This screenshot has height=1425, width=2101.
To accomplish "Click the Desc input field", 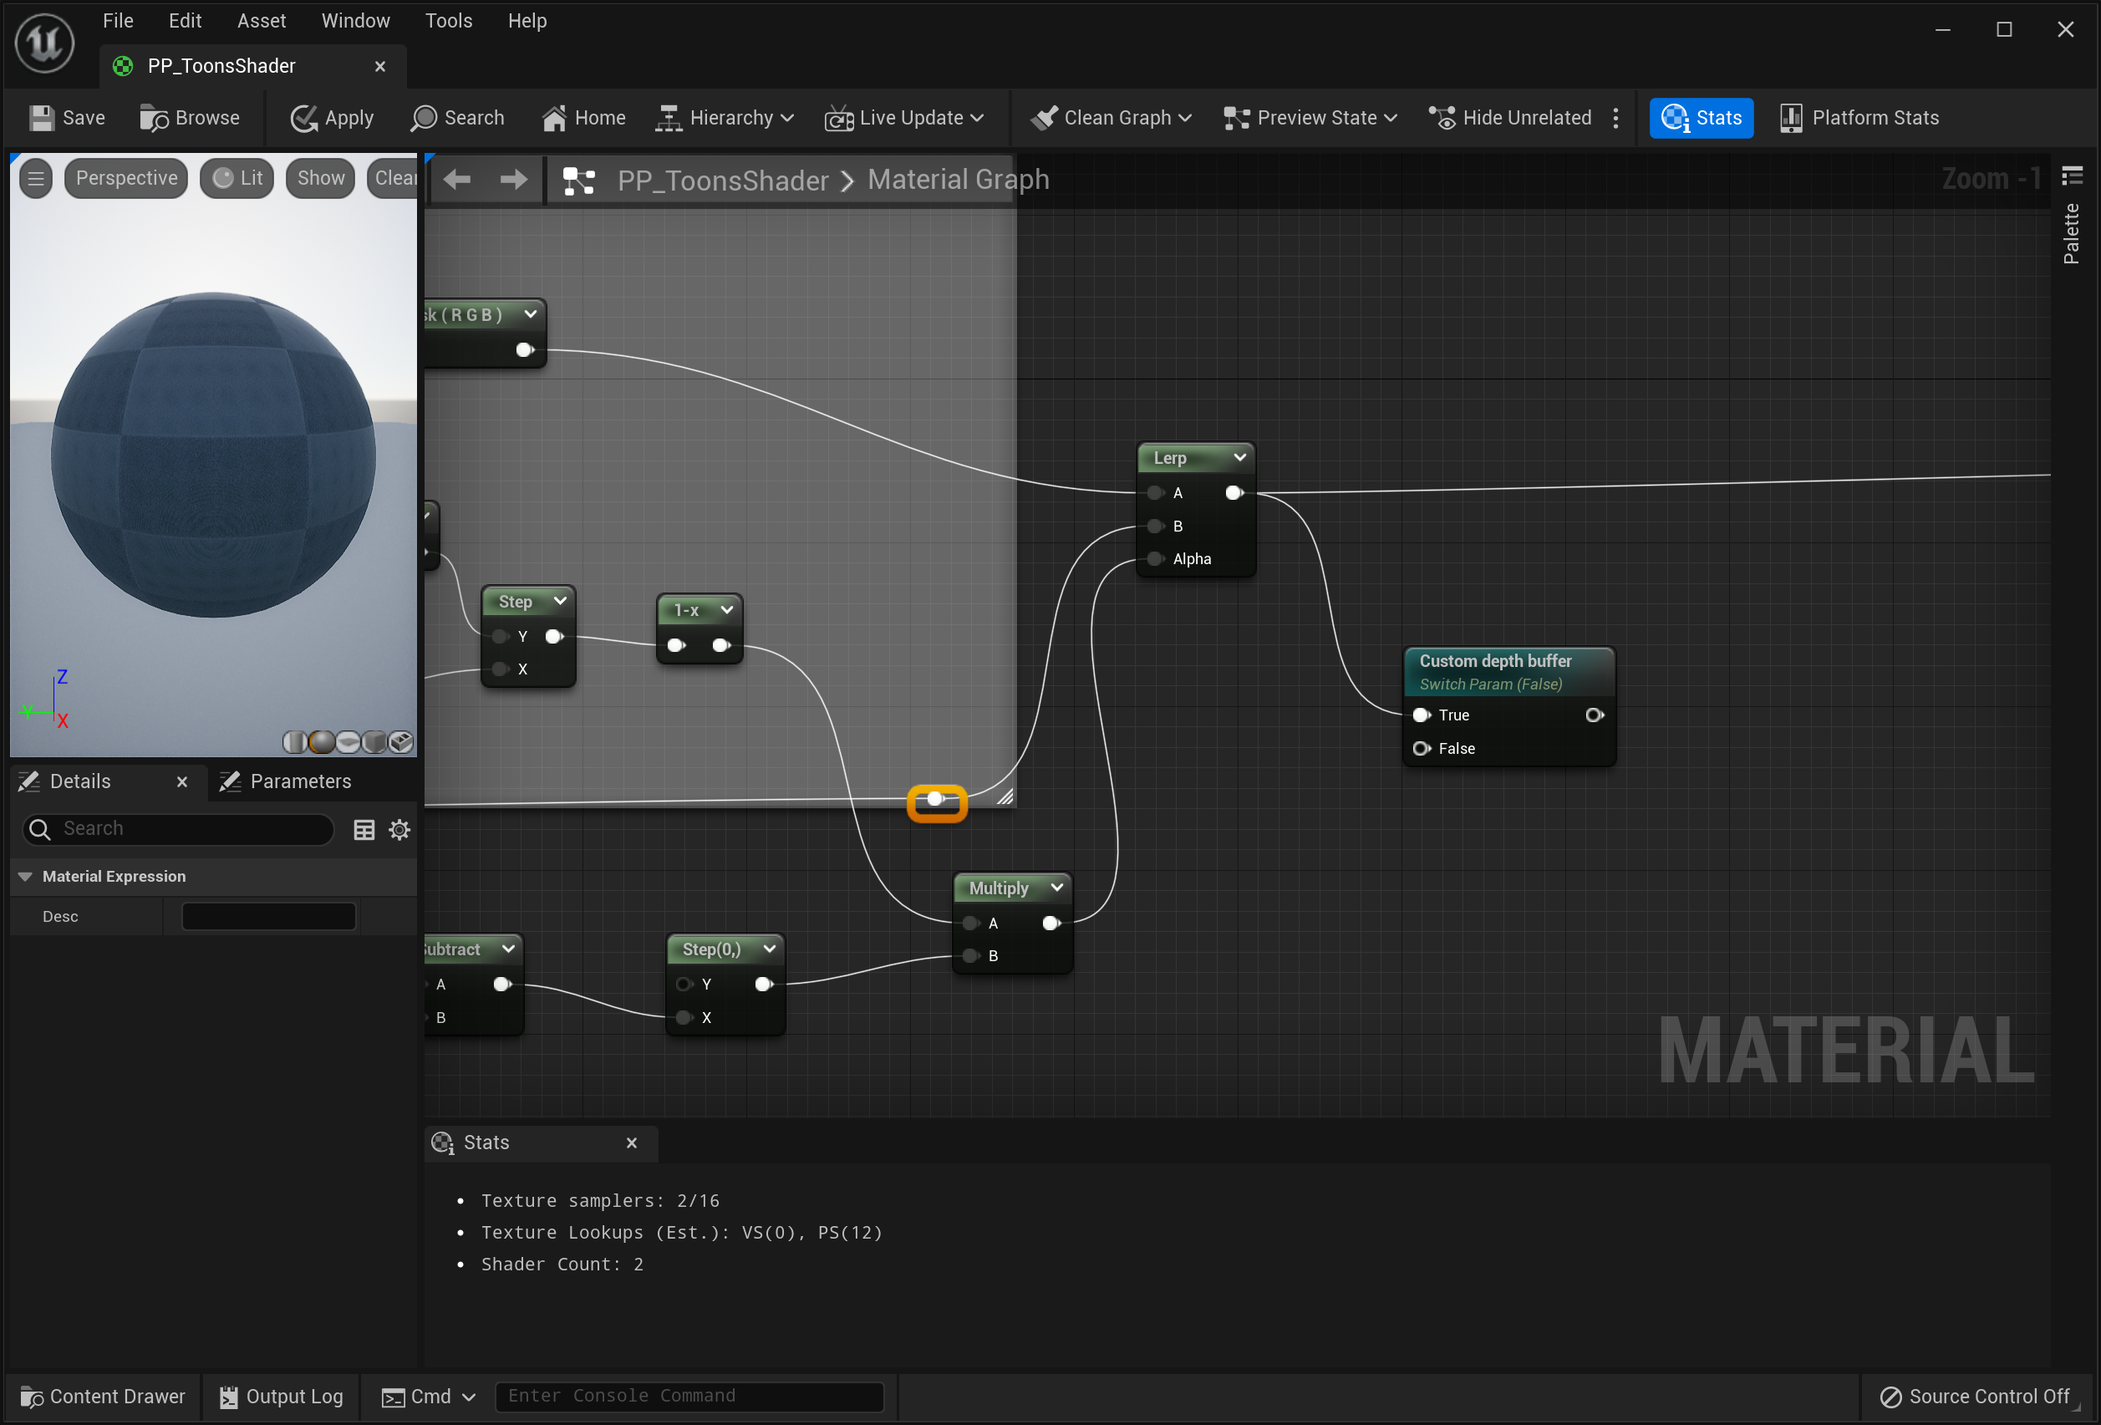I will pos(268,916).
